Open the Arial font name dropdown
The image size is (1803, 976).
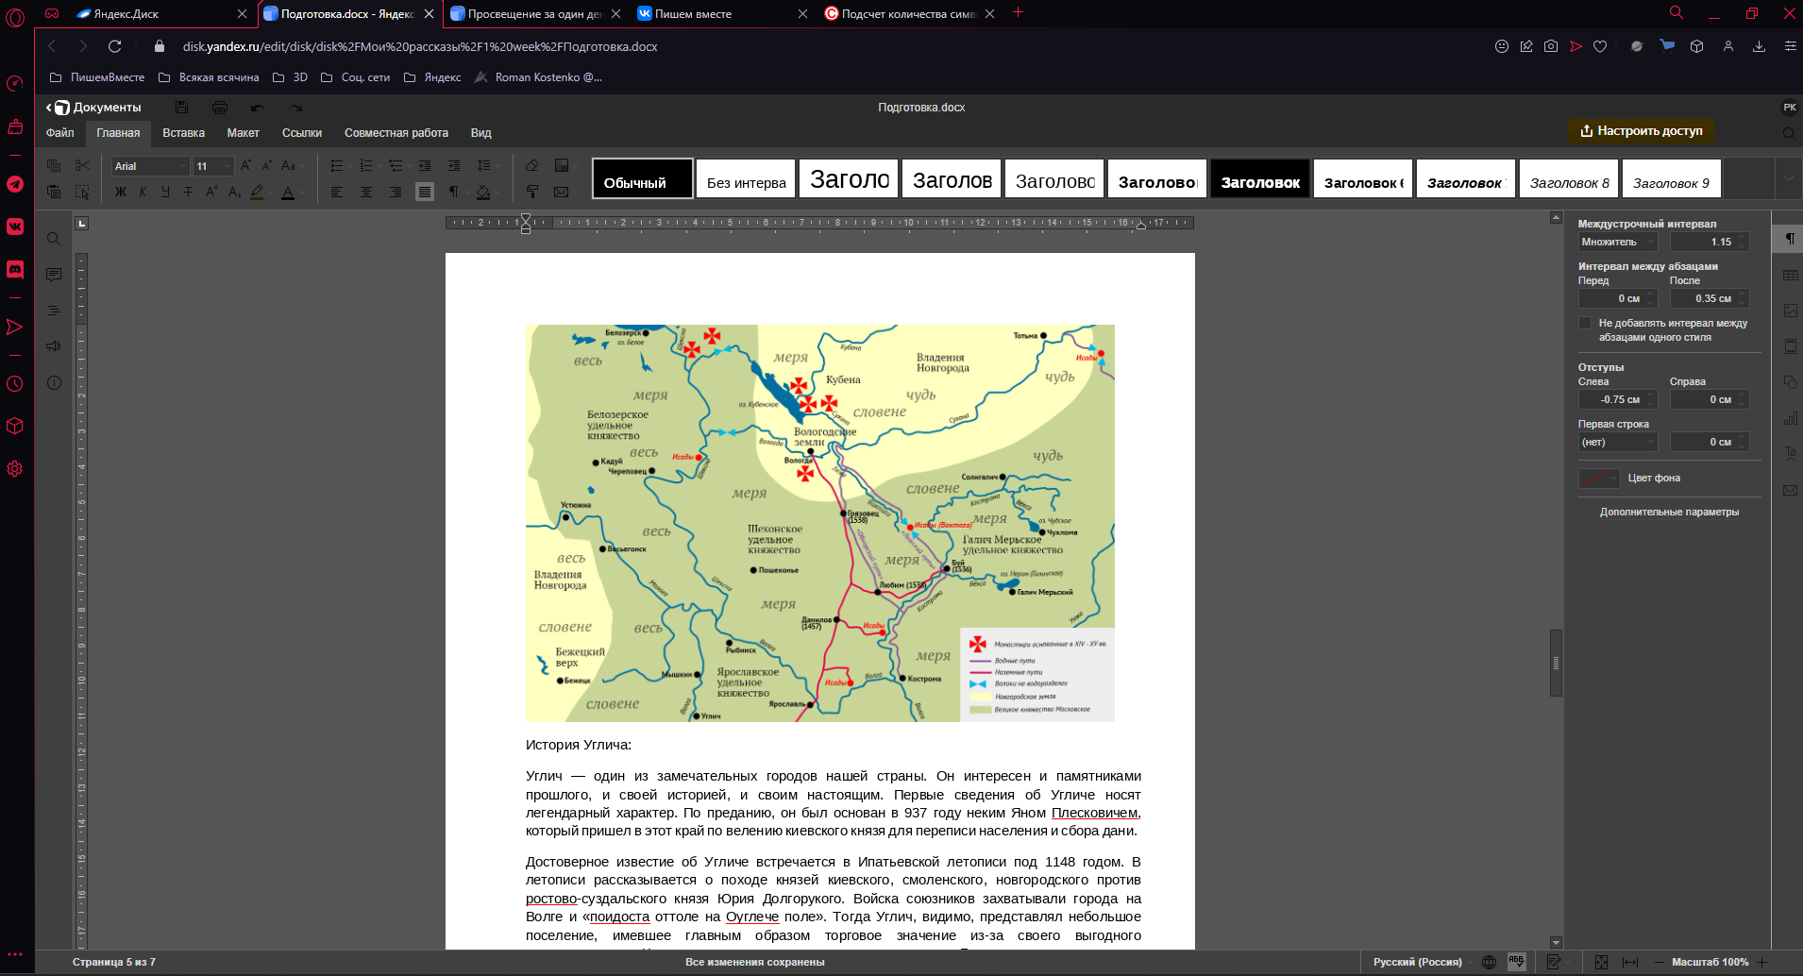pyautogui.click(x=150, y=166)
